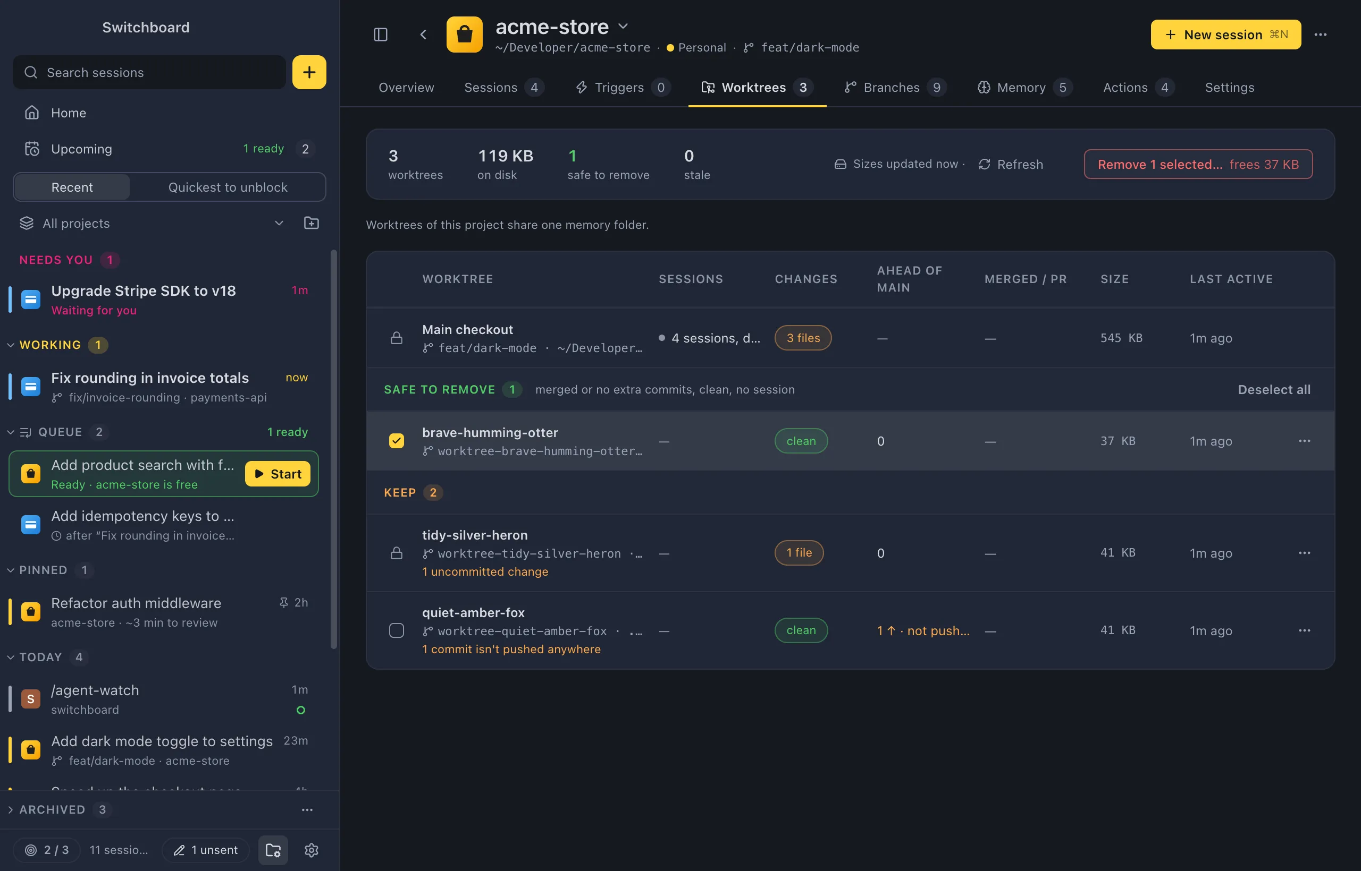Go to the Actions tab
1361x871 pixels.
coord(1138,87)
